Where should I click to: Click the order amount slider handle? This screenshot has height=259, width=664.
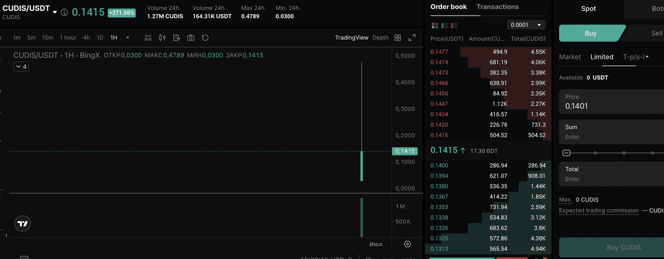(566, 153)
